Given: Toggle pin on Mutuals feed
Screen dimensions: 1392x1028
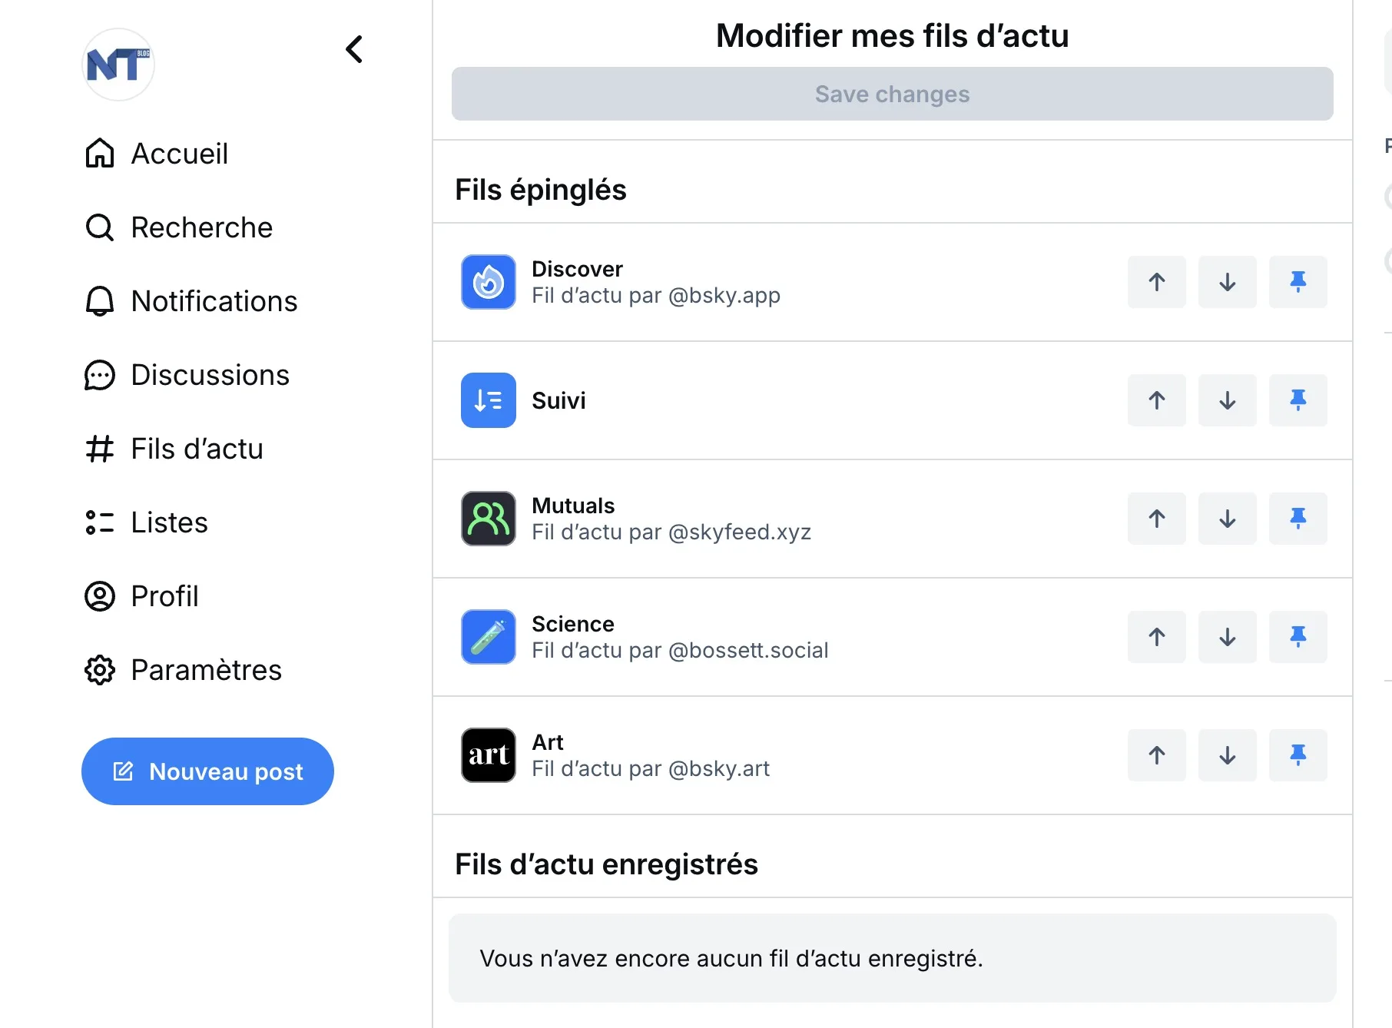Looking at the screenshot, I should point(1298,519).
